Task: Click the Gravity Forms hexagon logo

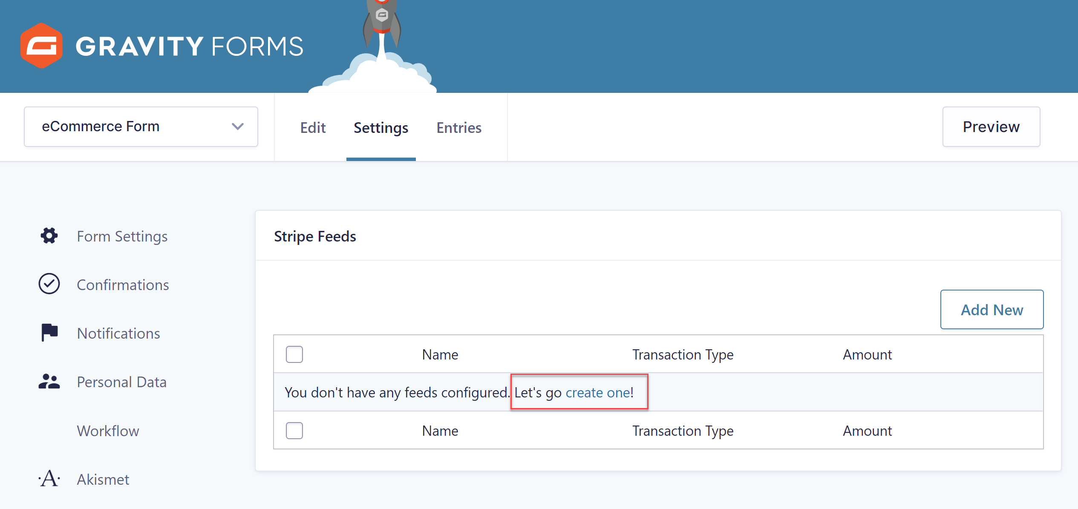Action: 41,46
